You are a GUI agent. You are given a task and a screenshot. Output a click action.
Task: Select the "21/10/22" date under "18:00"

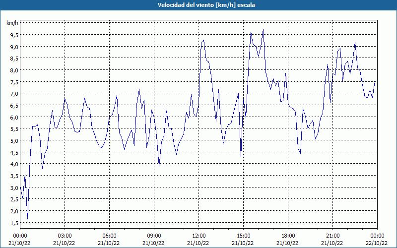pos(287,243)
